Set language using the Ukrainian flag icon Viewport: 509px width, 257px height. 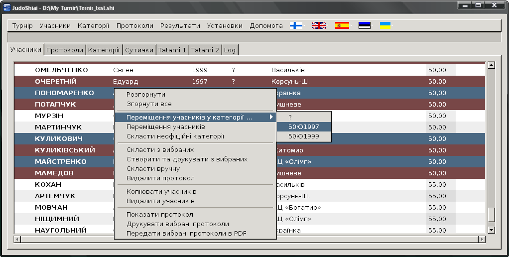[x=385, y=25]
